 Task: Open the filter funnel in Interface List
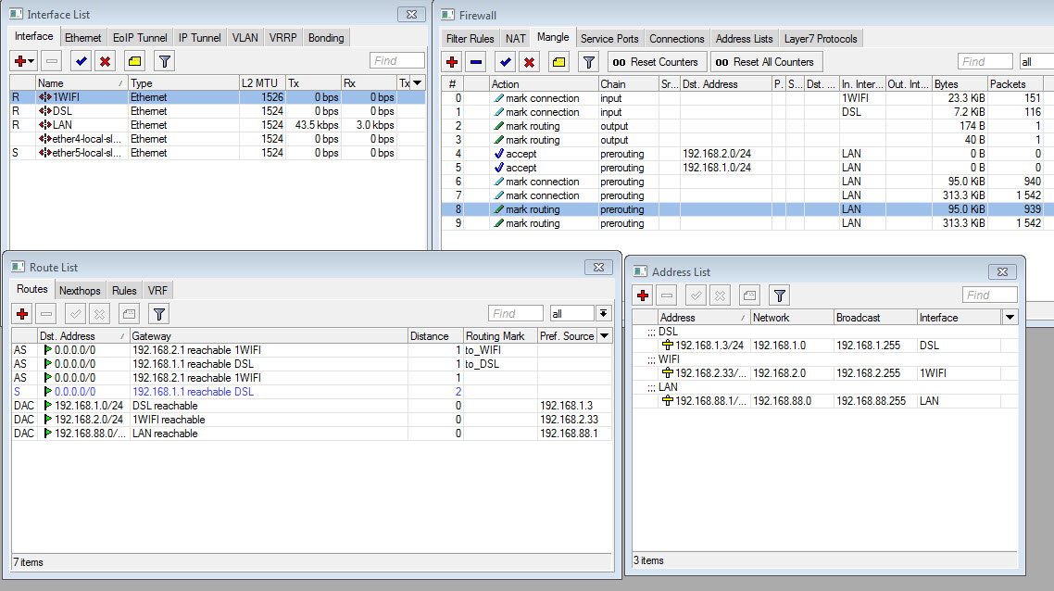pyautogui.click(x=164, y=61)
